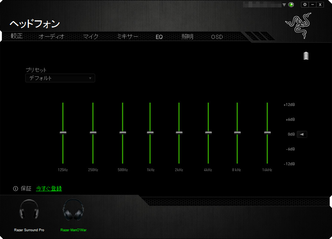Switch to the 較正 tab

coord(17,36)
